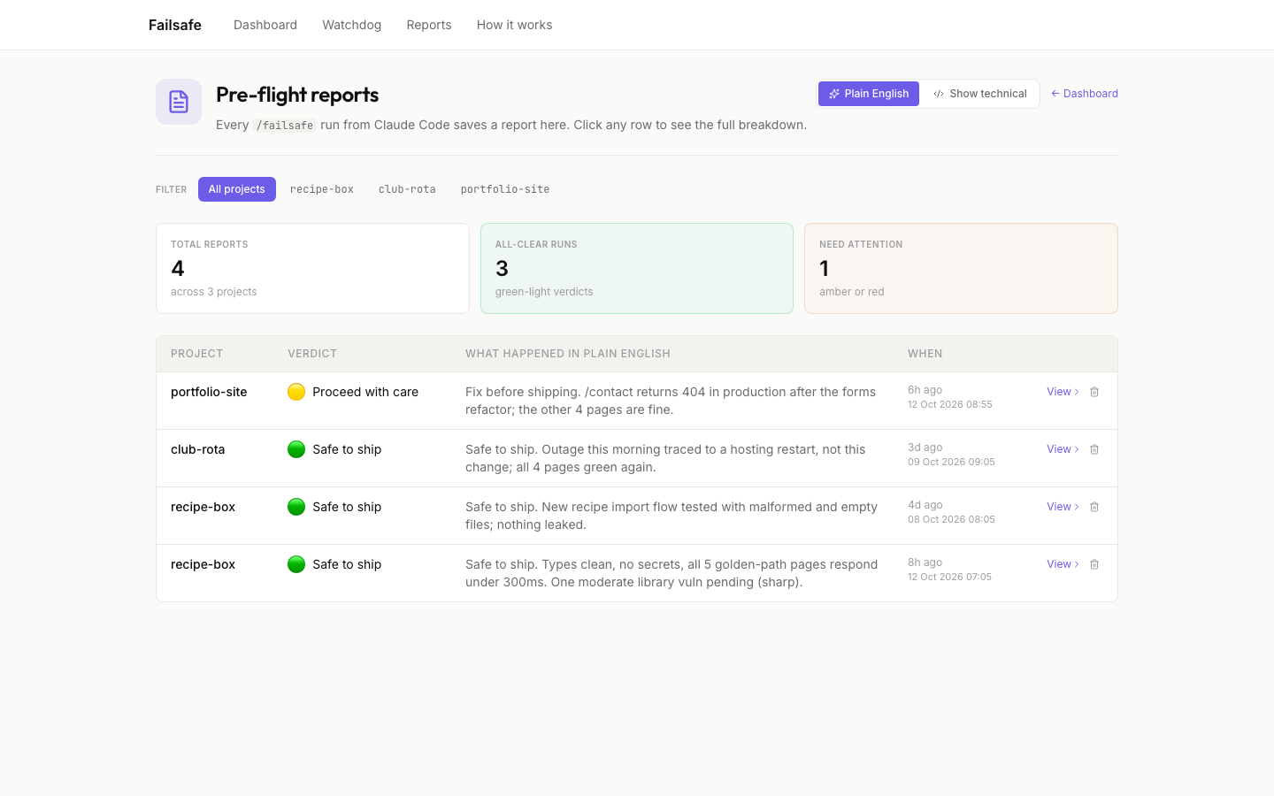The width and height of the screenshot is (1274, 796).
Task: Click the PROJECT column header
Action: pyautogui.click(x=196, y=354)
